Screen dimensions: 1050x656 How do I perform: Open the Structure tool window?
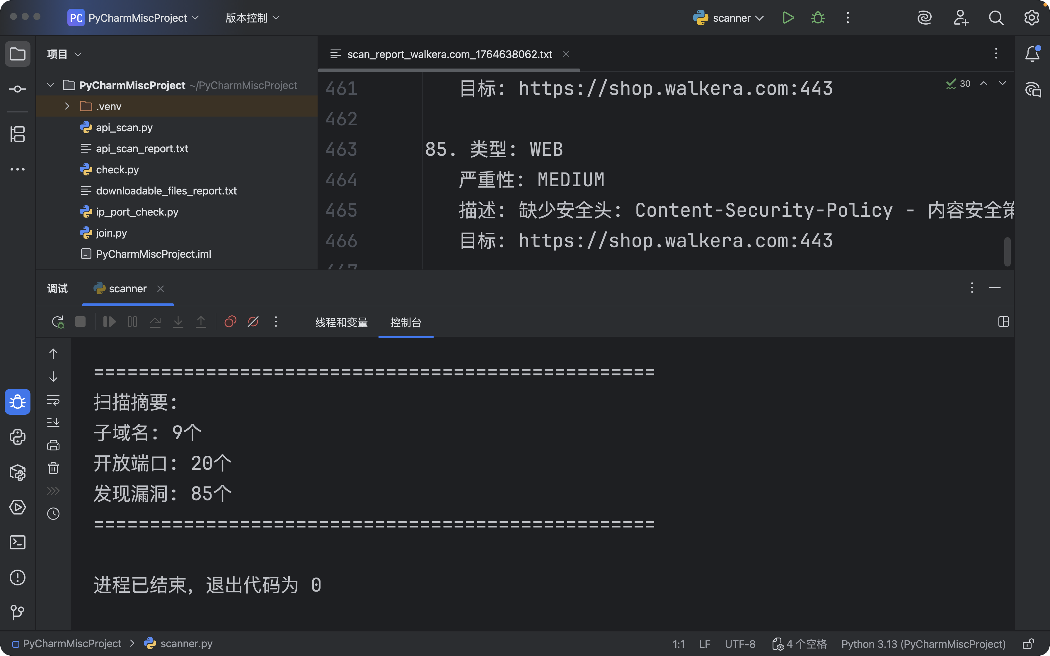tap(17, 134)
